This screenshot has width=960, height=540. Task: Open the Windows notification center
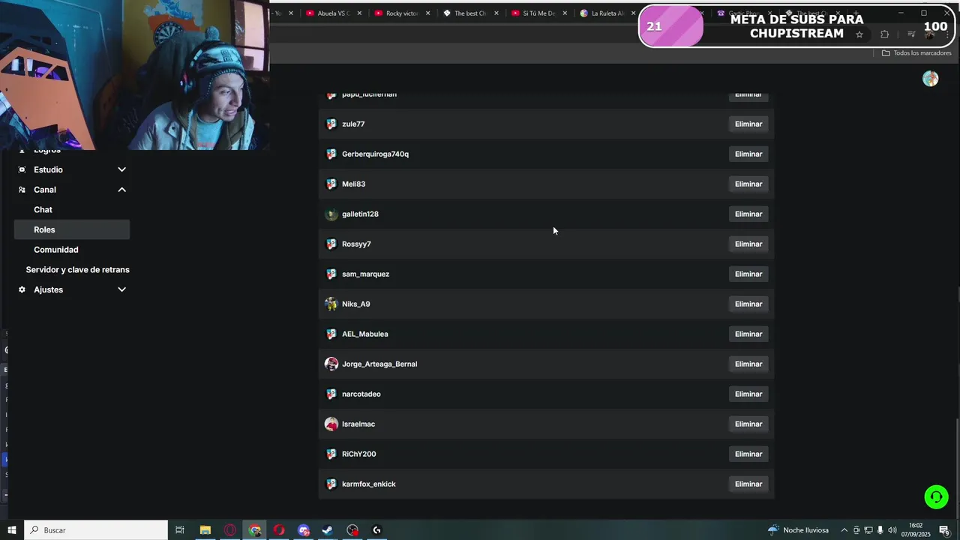[x=944, y=530]
